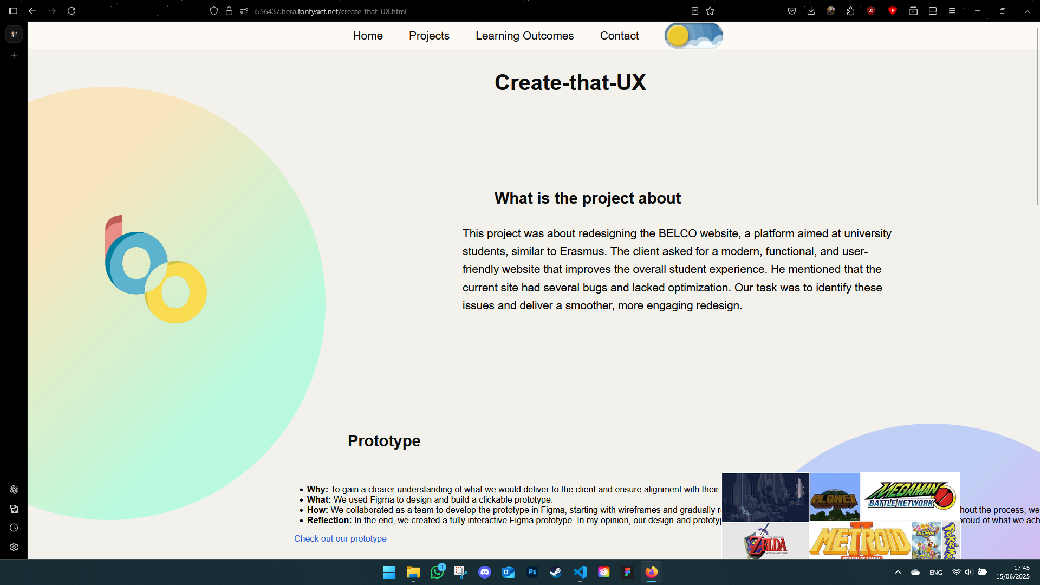This screenshot has width=1040, height=585.
Task: Open the uBlock Origin extension
Action: point(871,11)
